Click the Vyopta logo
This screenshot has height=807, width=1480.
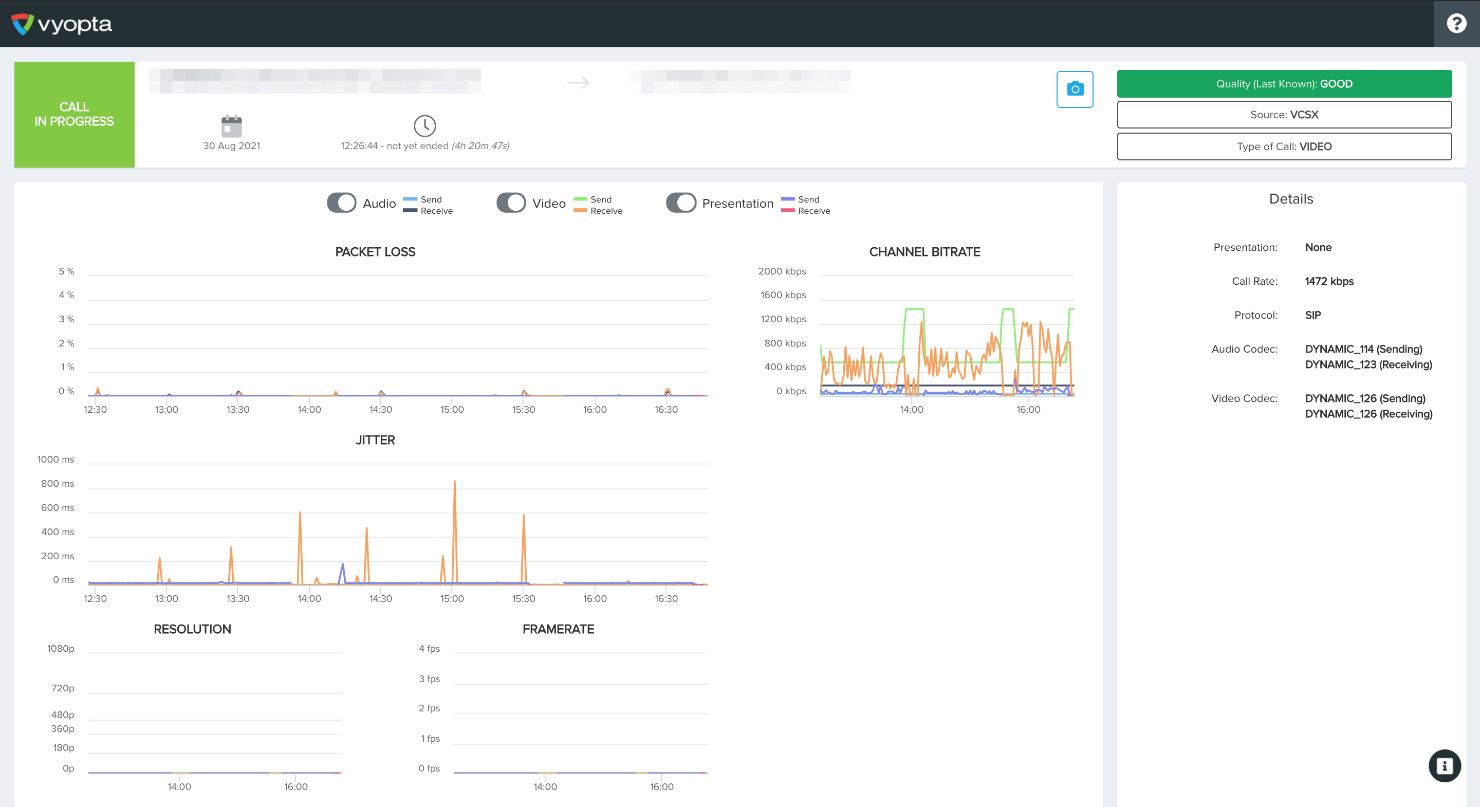pos(62,24)
